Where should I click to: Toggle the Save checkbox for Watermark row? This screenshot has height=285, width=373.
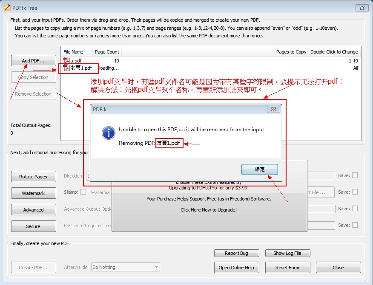pyautogui.click(x=355, y=192)
